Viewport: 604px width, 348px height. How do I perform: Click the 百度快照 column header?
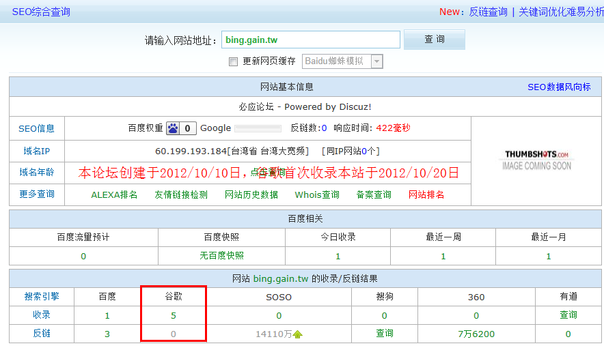coord(221,237)
